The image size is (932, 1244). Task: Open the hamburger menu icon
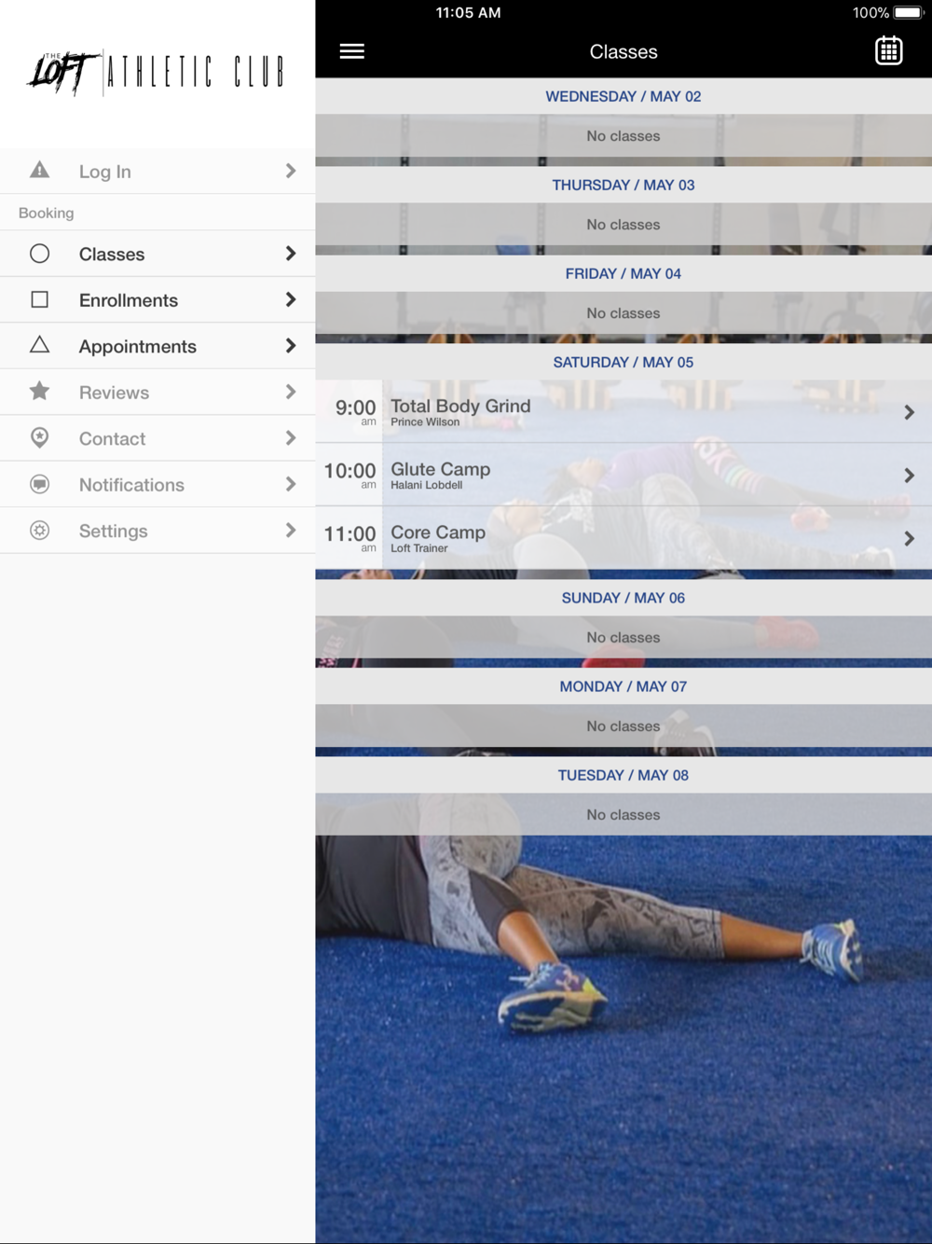[x=351, y=51]
